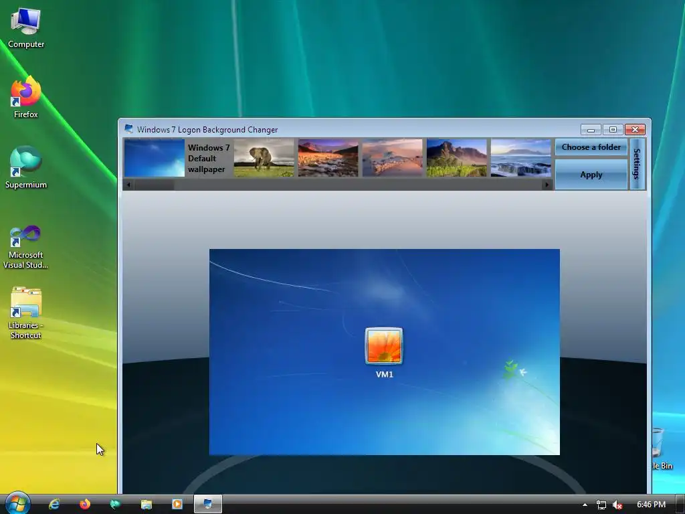Screen dimensions: 685x514
Task: Activate Logon Background Changer taskbar button
Action: [x=208, y=504]
